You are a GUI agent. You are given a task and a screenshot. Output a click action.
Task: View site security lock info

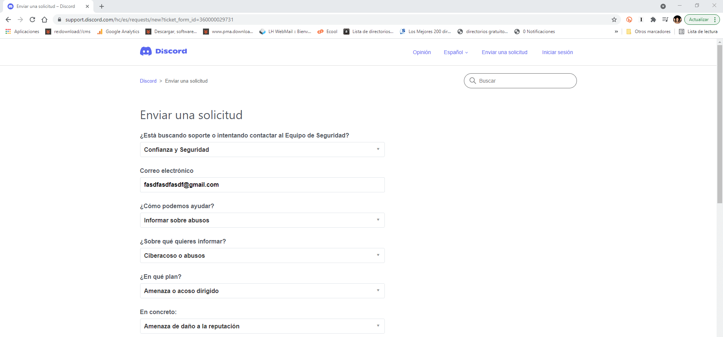click(59, 20)
